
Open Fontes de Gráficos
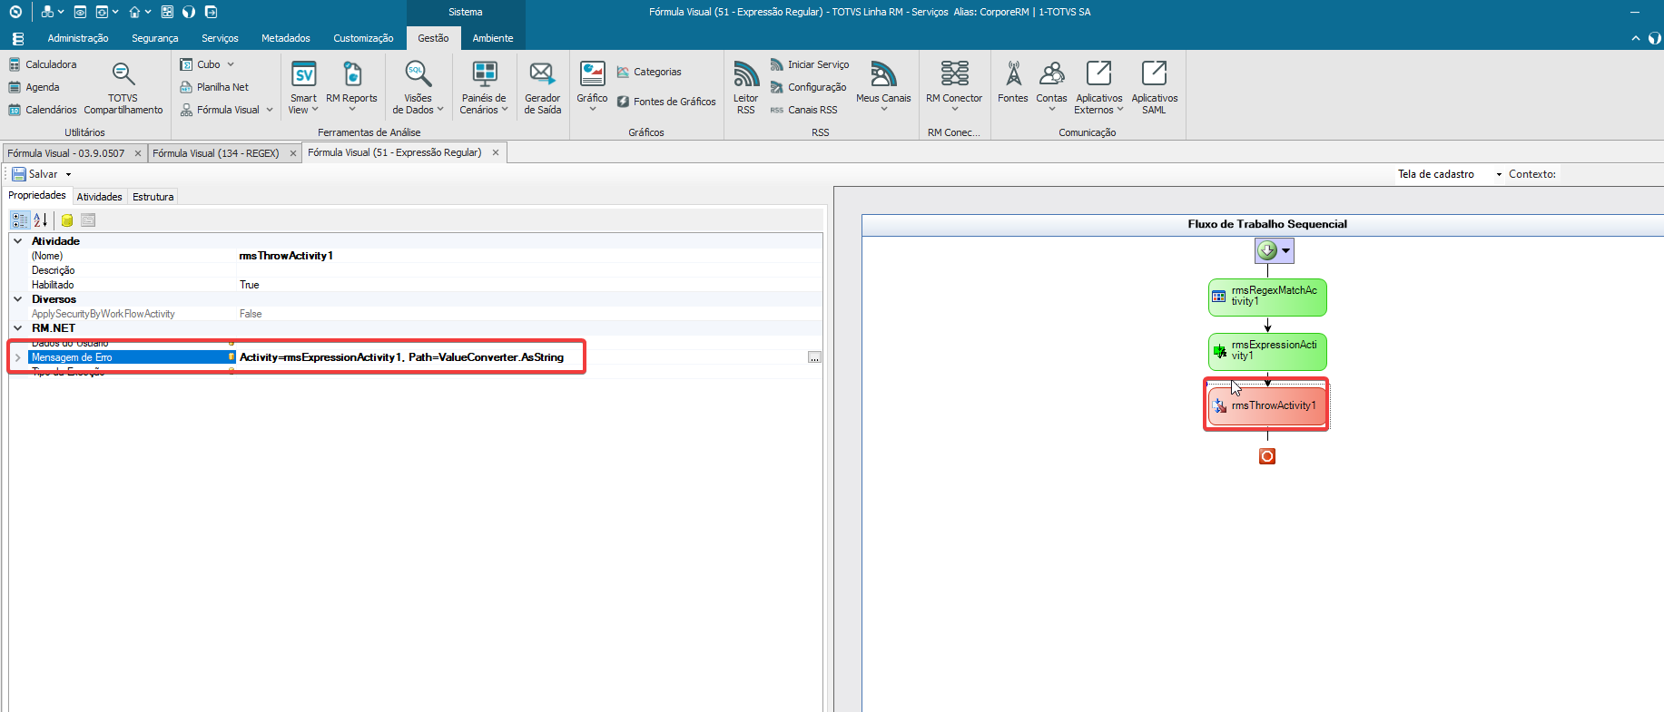click(666, 102)
